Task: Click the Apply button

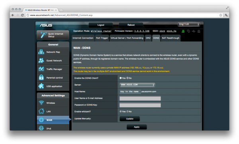Action: [x=137, y=127]
